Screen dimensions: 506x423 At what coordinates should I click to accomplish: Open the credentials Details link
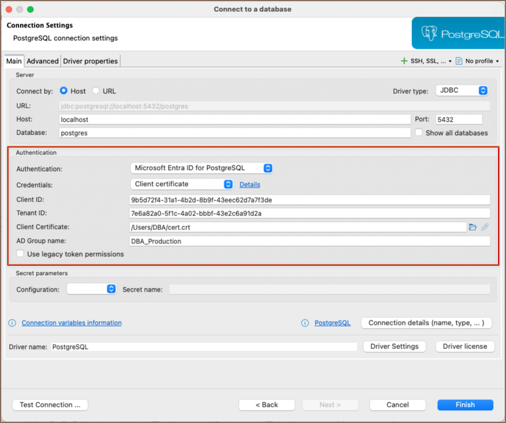(250, 185)
